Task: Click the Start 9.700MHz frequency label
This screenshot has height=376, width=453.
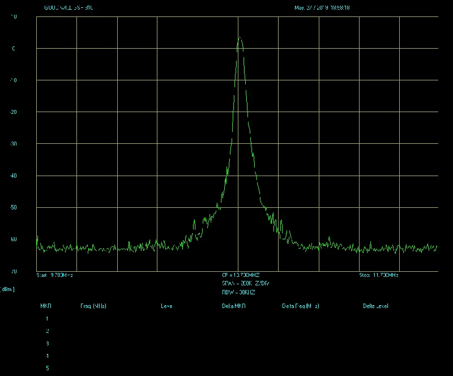Action: click(x=54, y=275)
